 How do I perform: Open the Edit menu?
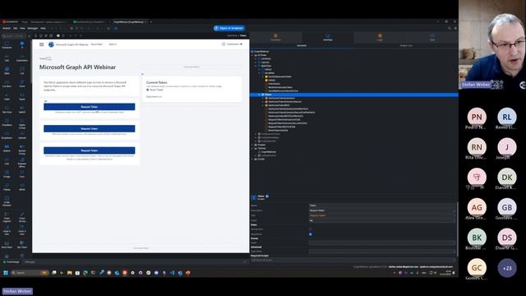tap(15, 28)
